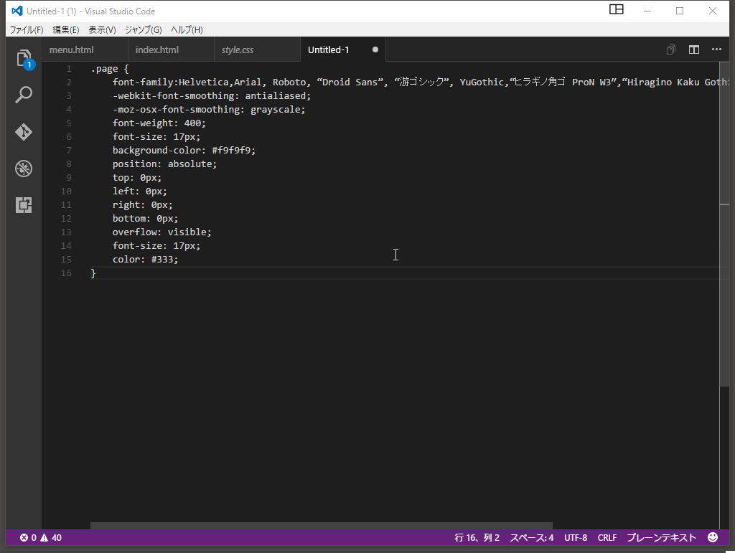The height and width of the screenshot is (553, 735).
Task: Open the ジャンプ(G) menu
Action: point(143,30)
